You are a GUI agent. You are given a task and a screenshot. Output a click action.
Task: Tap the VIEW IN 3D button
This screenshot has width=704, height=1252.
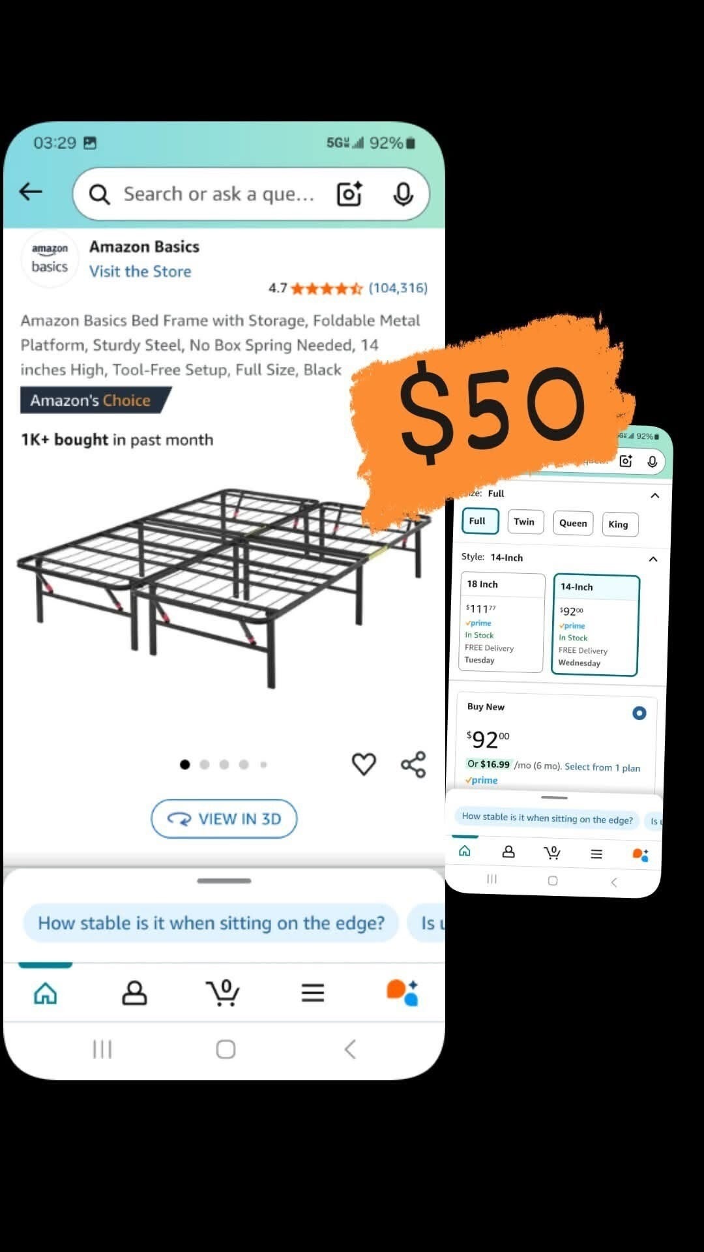(x=224, y=818)
